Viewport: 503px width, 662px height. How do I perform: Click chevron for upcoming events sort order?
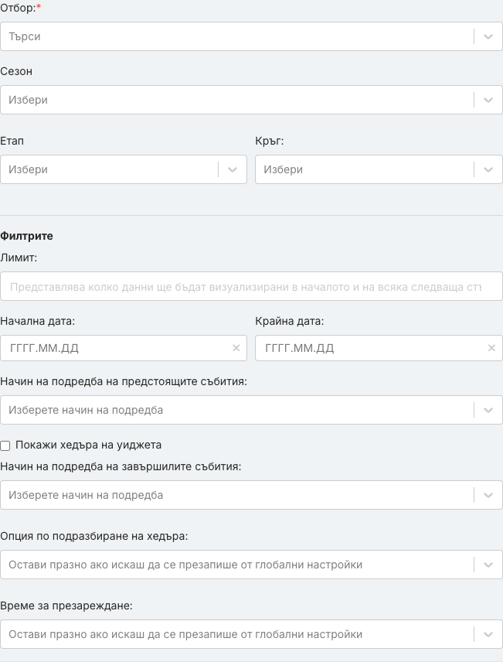488,410
